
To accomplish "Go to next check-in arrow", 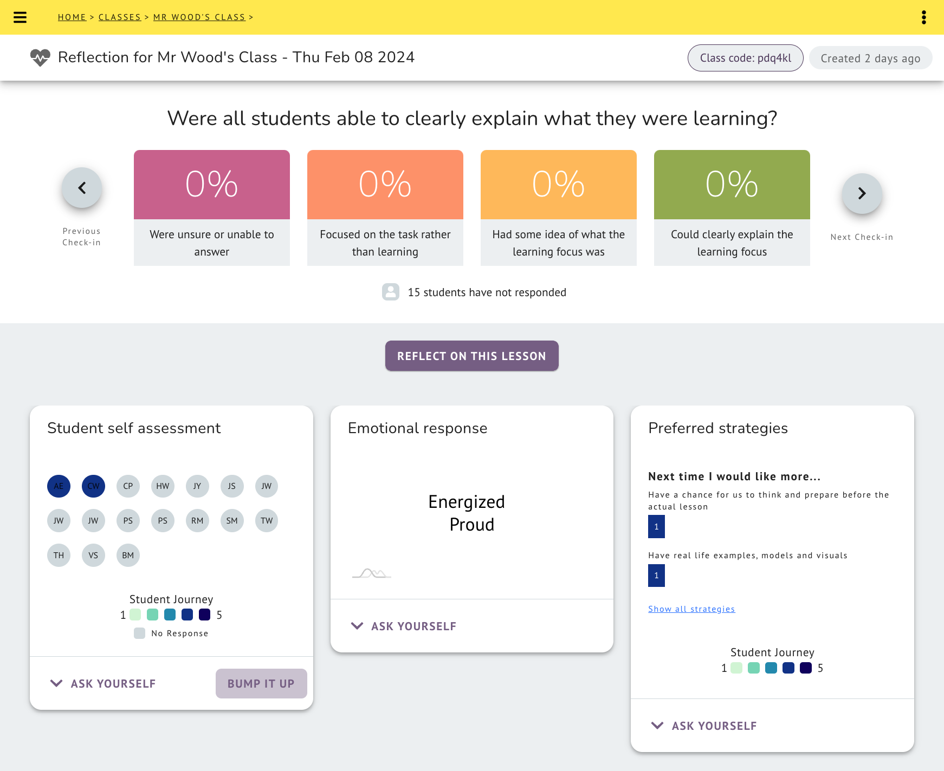I will (862, 193).
